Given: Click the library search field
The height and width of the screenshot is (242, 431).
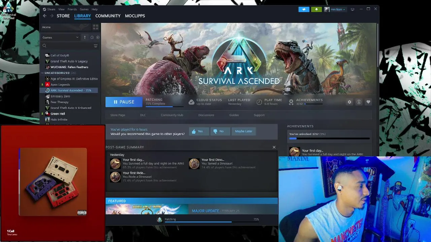Looking at the screenshot, I should tap(70, 46).
